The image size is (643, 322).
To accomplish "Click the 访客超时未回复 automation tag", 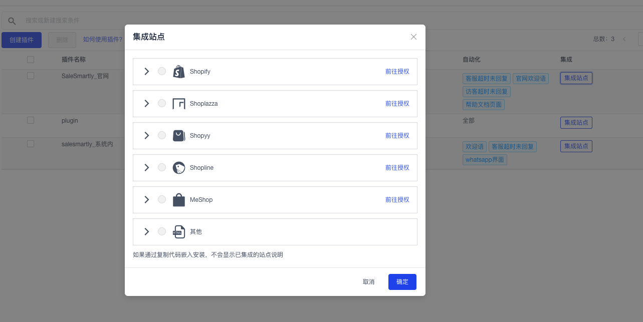I will pos(487,92).
